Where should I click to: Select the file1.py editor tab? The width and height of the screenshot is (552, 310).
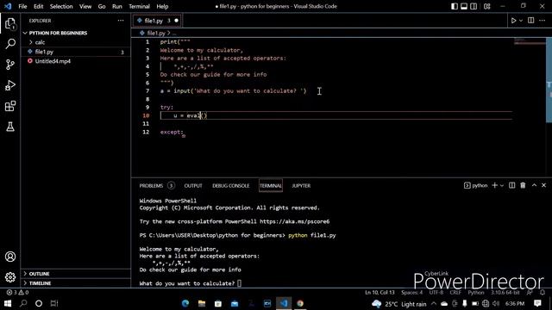click(x=157, y=21)
